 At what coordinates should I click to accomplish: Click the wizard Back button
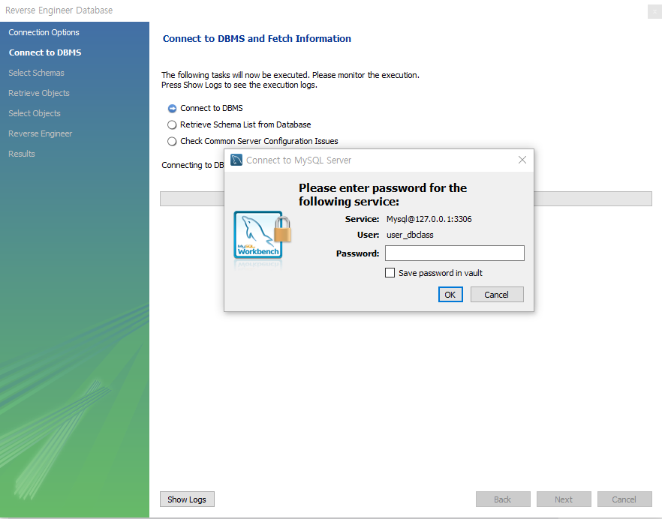[x=503, y=499]
